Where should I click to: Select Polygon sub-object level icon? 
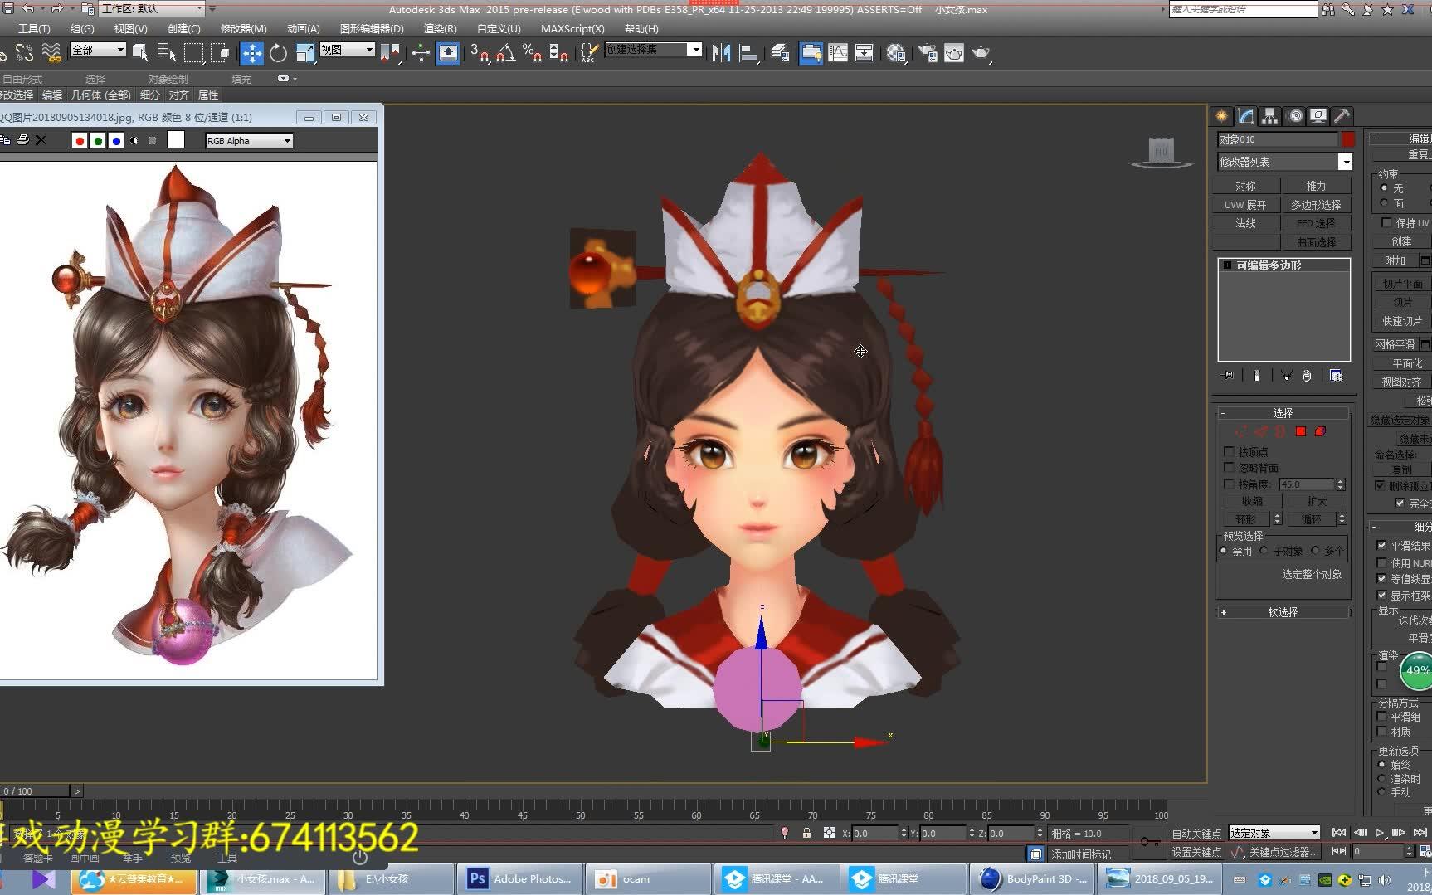click(1301, 431)
